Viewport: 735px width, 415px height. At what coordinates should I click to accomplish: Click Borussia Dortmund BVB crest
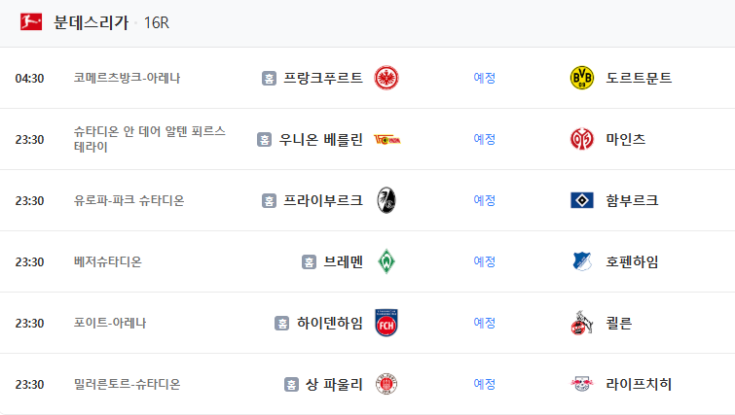click(581, 78)
